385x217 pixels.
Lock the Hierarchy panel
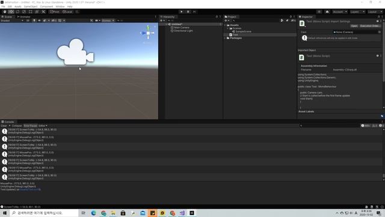click(217, 17)
